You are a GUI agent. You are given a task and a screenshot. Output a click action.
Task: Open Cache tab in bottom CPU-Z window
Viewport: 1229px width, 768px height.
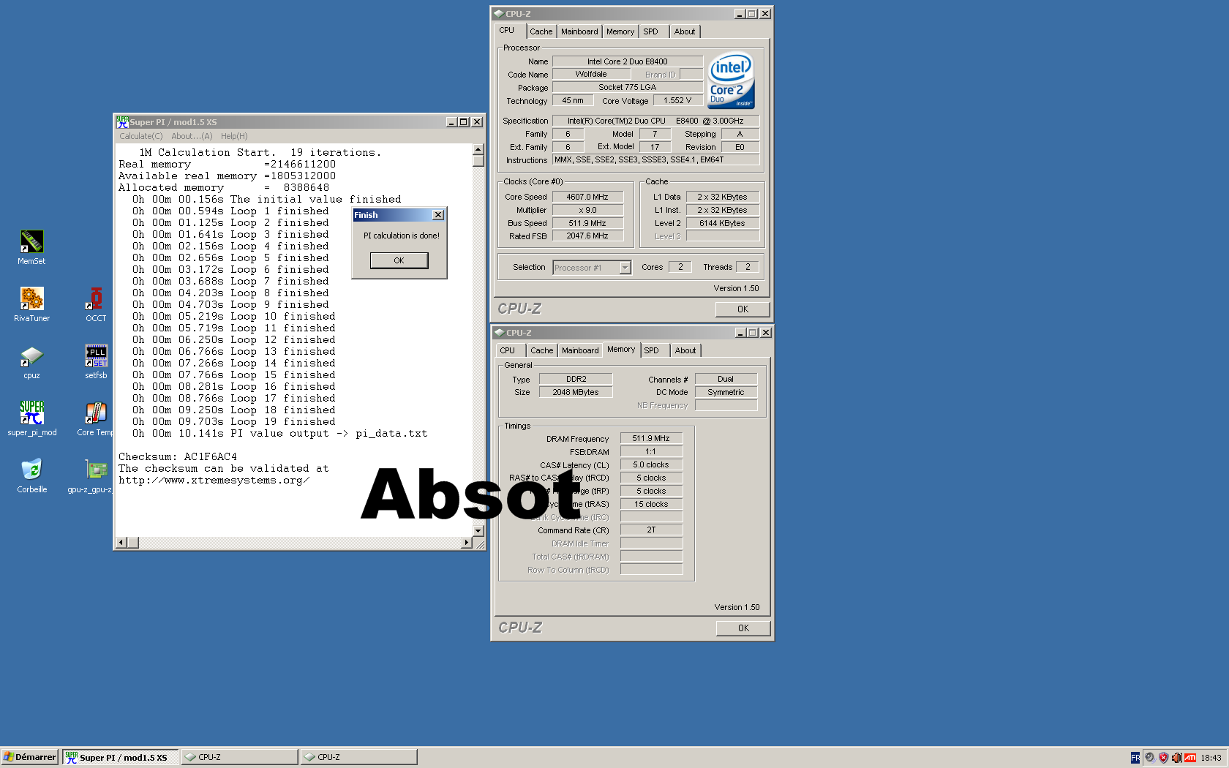[542, 350]
